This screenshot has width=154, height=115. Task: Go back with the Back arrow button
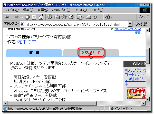[x=7, y=17]
